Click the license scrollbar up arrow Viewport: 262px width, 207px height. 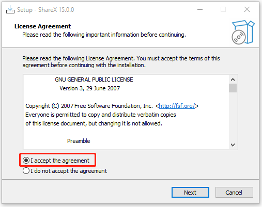click(x=233, y=79)
